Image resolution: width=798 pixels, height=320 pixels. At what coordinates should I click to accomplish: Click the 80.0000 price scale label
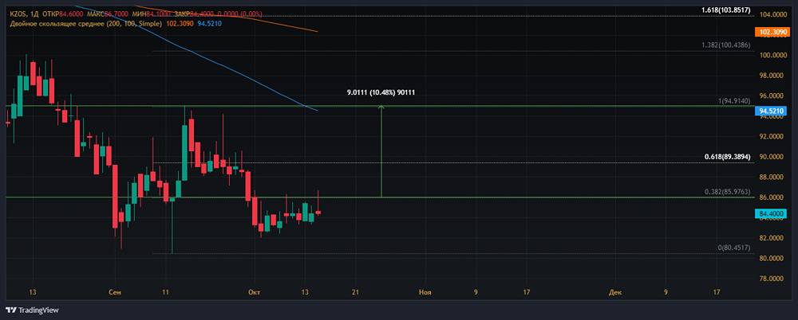point(772,259)
